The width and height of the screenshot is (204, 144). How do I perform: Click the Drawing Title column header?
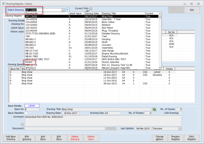tap(123, 13)
